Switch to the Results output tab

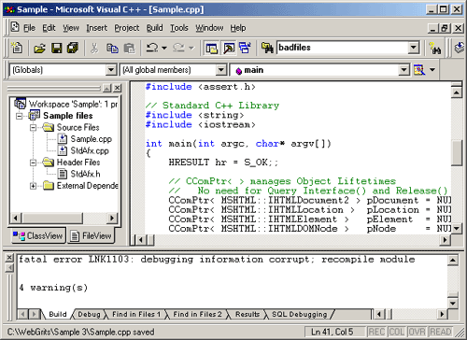point(248,314)
